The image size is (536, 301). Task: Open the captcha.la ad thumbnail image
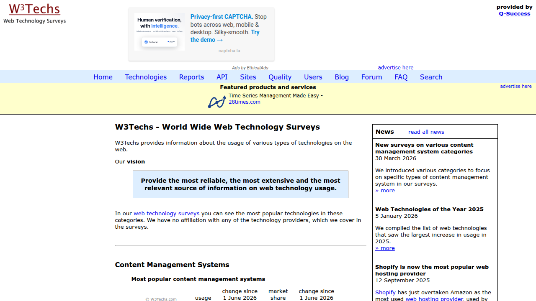click(160, 32)
